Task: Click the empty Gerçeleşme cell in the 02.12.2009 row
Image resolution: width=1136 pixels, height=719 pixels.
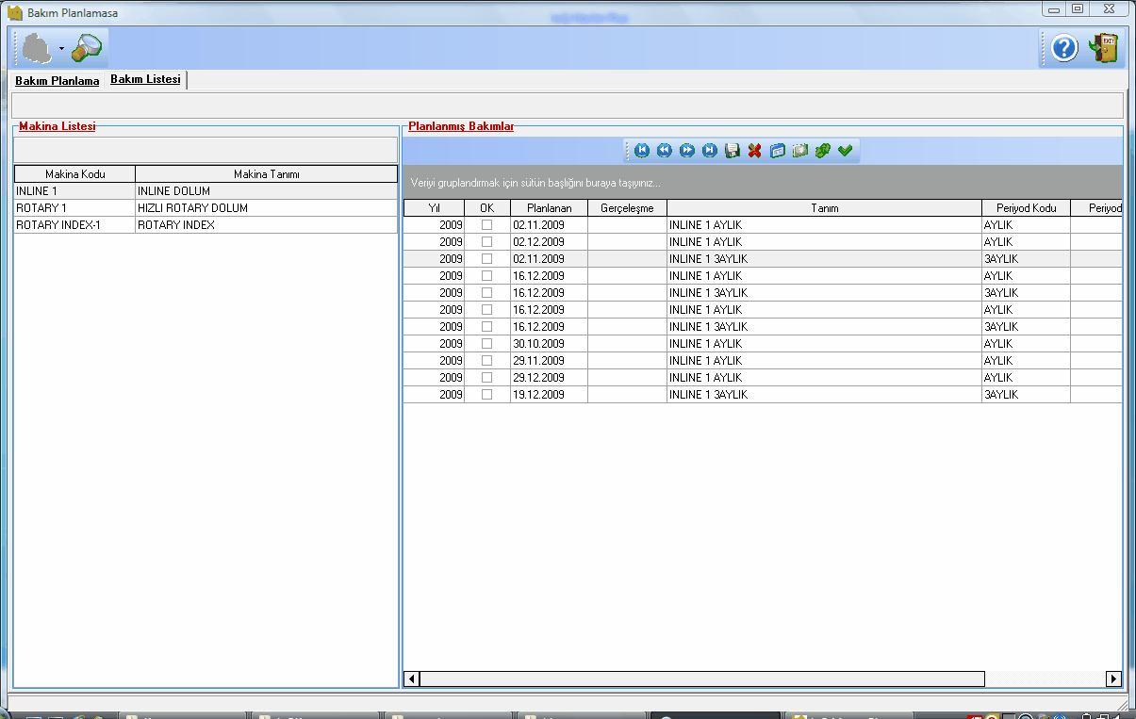Action: click(x=627, y=242)
